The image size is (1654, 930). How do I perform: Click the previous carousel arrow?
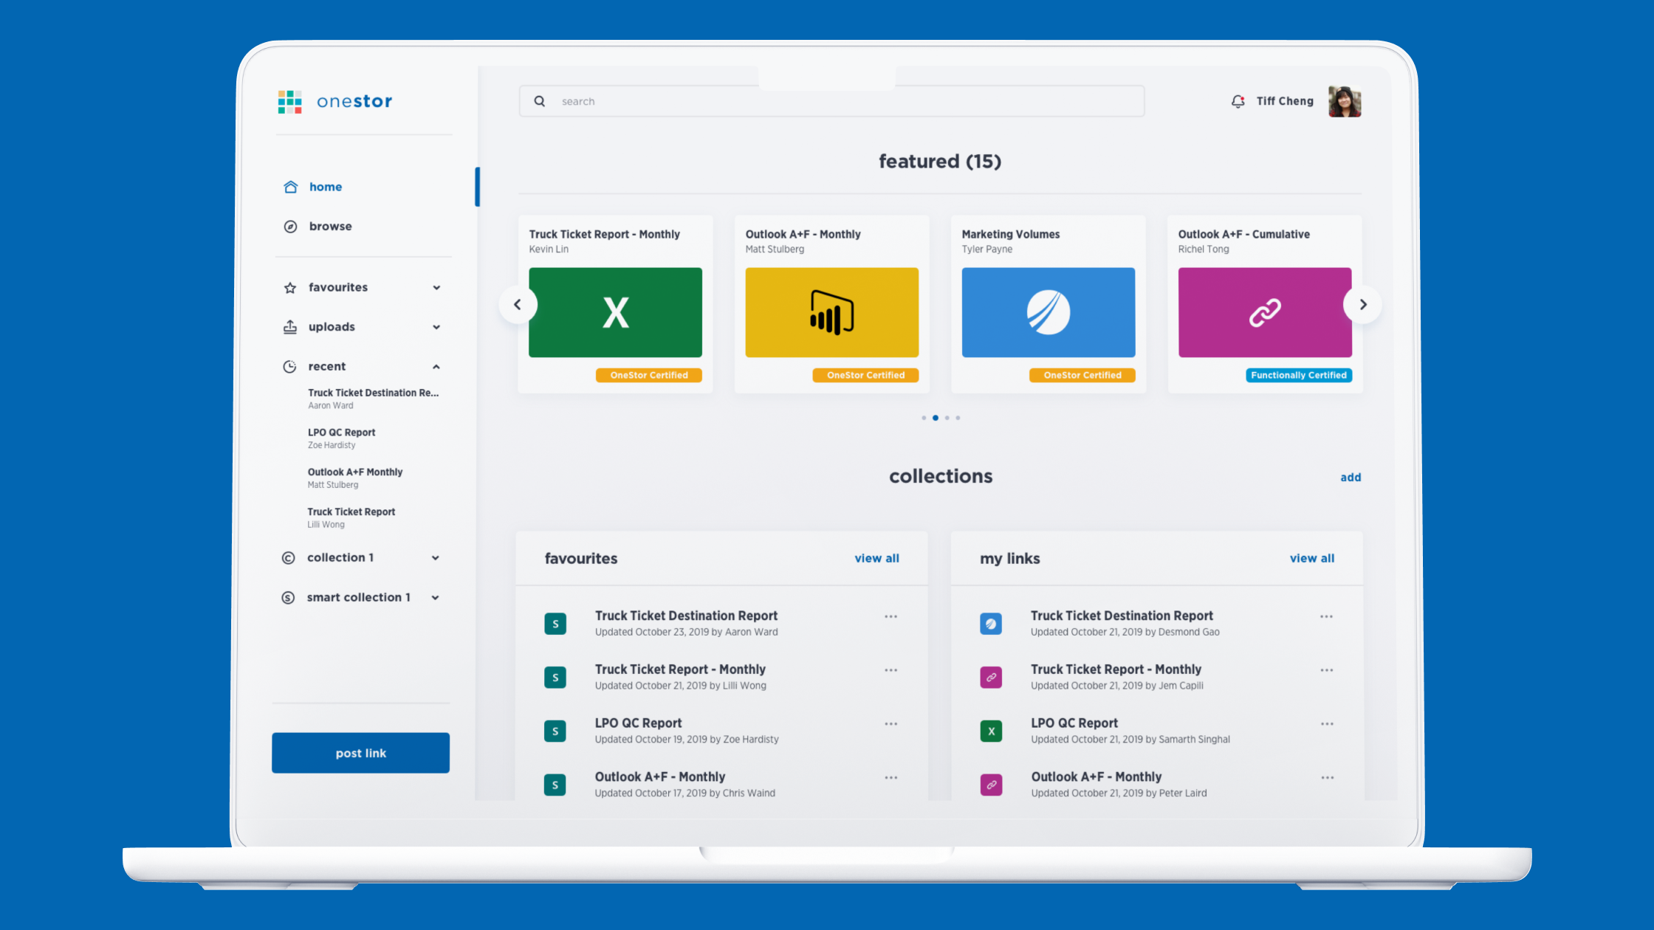pos(518,304)
